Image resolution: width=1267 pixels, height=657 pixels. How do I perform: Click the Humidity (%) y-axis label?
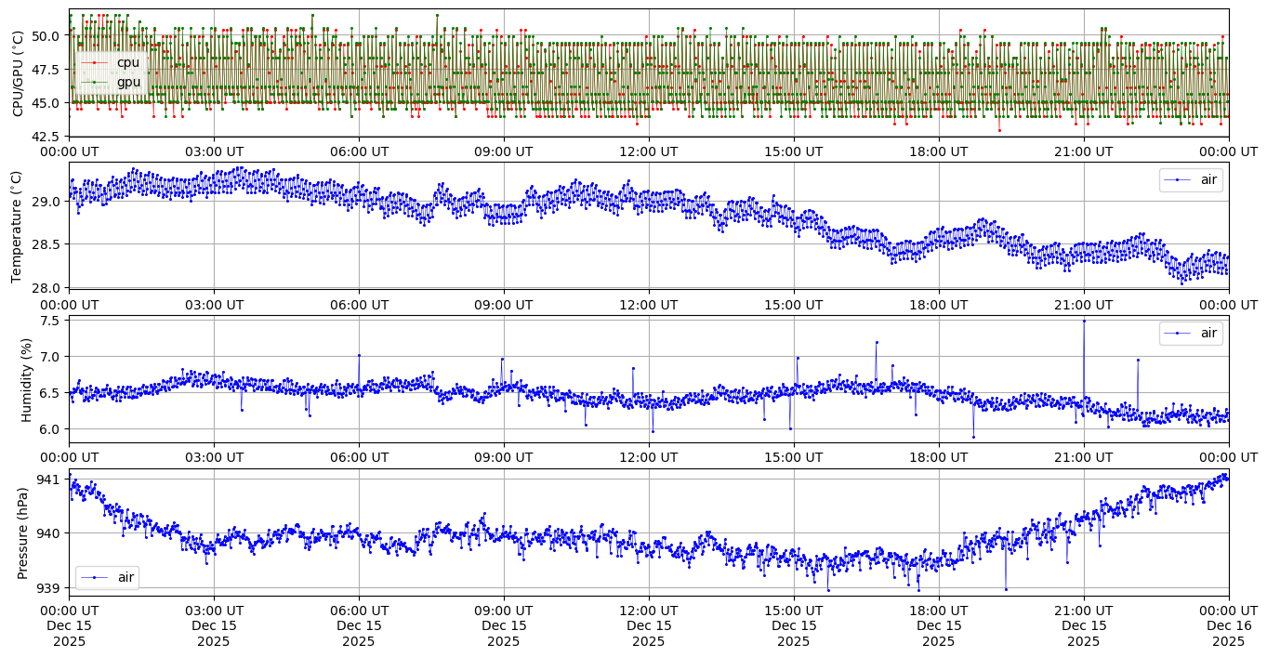(27, 379)
